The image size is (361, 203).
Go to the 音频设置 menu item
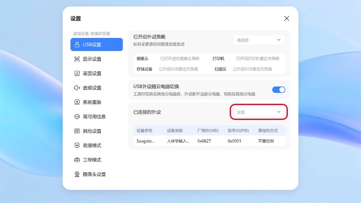(92, 88)
